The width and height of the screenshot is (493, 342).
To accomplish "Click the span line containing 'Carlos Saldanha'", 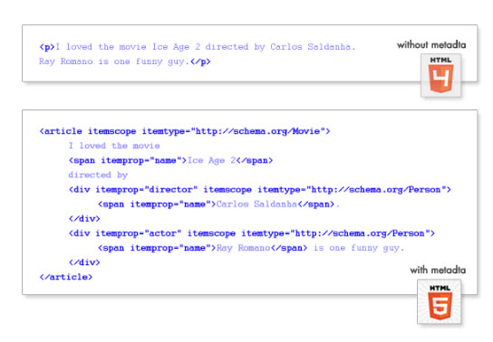I will click(218, 204).
